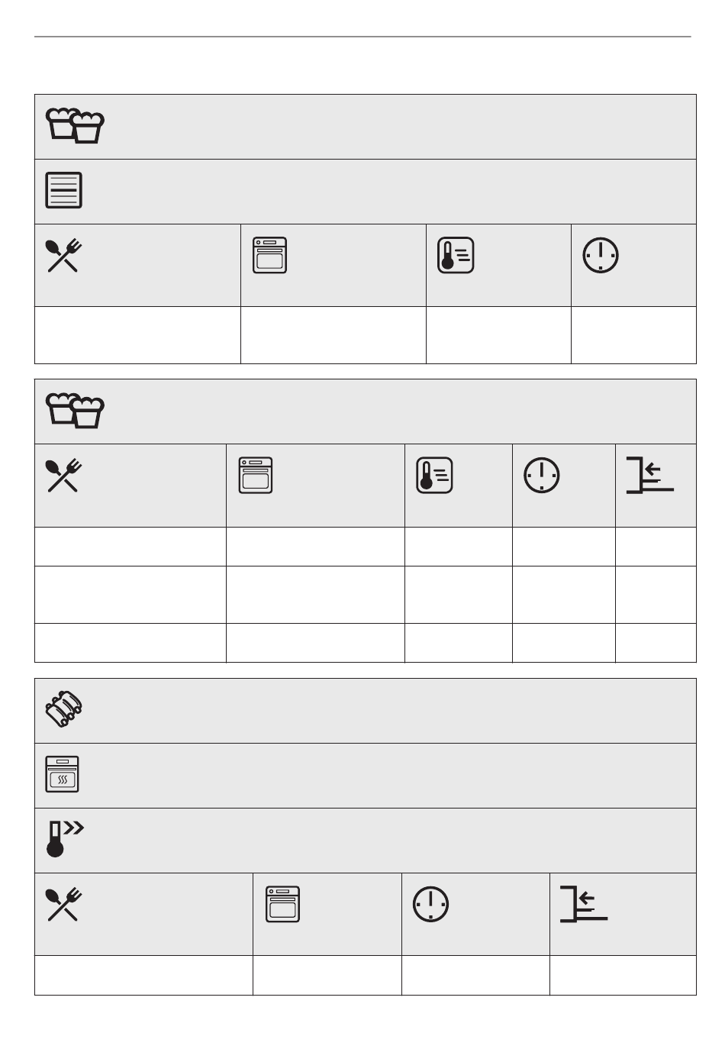Click the oven function icon in roulade table header
725x1049 pixels.
283,904
